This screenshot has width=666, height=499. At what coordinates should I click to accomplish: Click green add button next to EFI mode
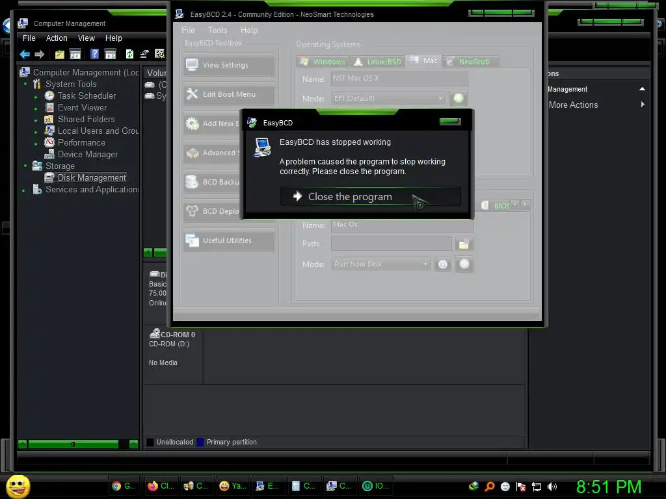pos(459,99)
